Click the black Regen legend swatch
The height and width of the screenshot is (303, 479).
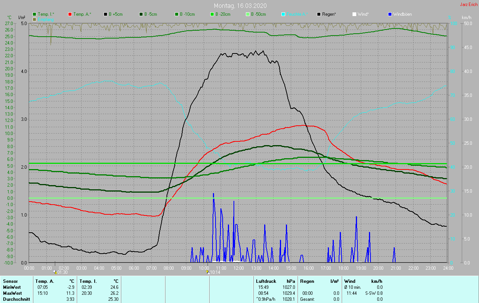[319, 14]
